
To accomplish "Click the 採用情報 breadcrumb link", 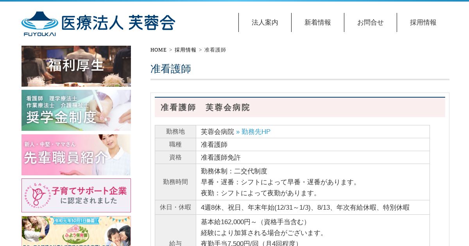I will (x=185, y=50).
